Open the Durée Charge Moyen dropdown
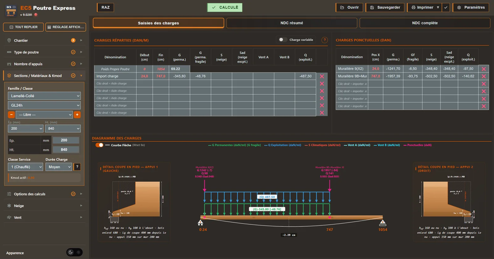Viewport: 494px width, 259px height. 59,167
